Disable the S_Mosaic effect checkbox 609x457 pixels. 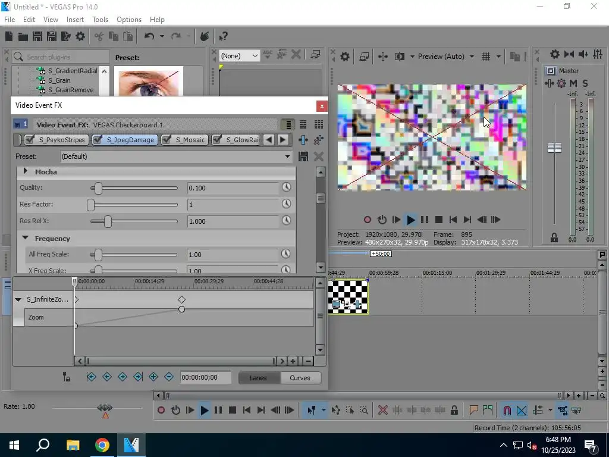point(167,139)
